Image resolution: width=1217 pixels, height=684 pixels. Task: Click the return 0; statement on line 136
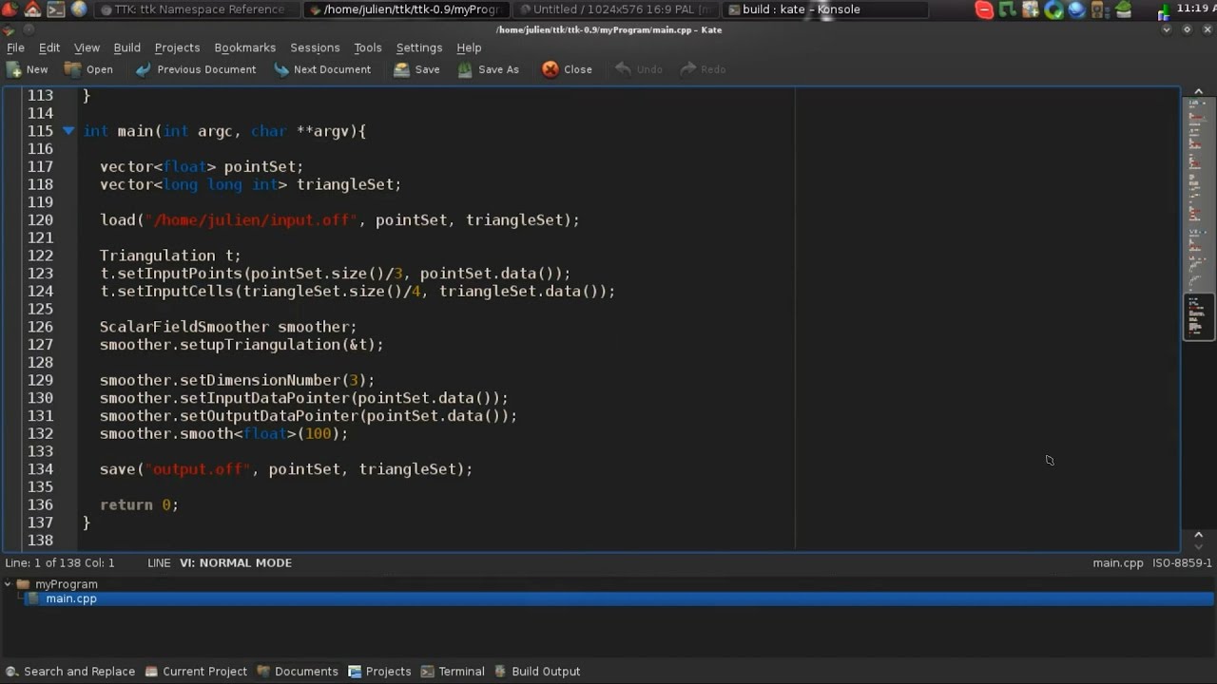point(139,505)
